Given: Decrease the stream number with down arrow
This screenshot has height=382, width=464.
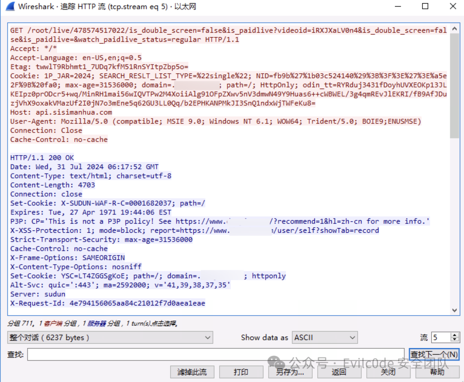Looking at the screenshot, I should [x=455, y=340].
